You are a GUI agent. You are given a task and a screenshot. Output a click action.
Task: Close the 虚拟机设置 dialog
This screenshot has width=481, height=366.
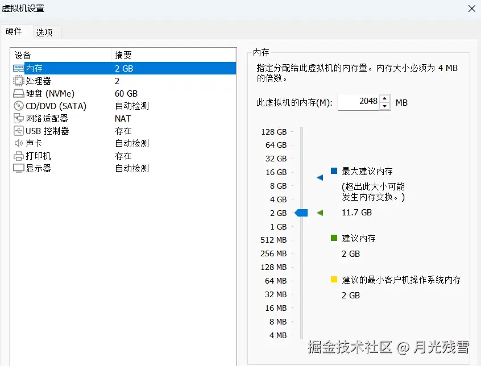click(x=472, y=9)
